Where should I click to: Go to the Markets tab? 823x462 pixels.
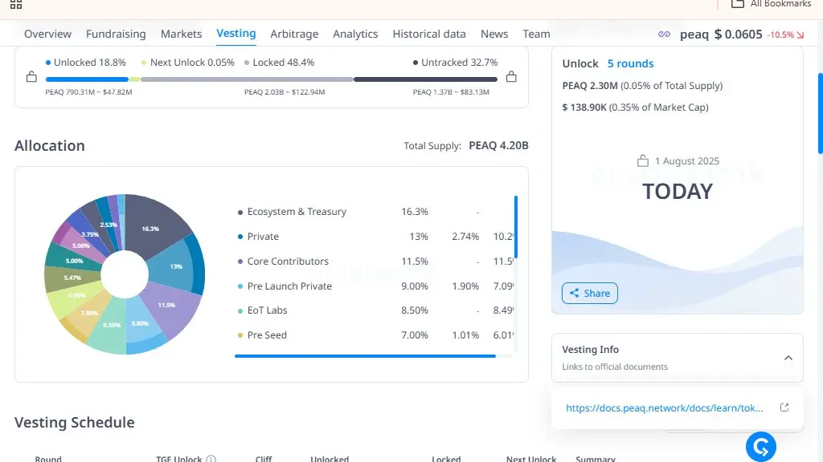click(181, 34)
